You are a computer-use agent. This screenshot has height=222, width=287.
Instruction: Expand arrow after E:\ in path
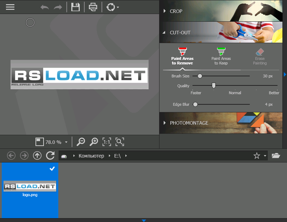tap(126, 155)
